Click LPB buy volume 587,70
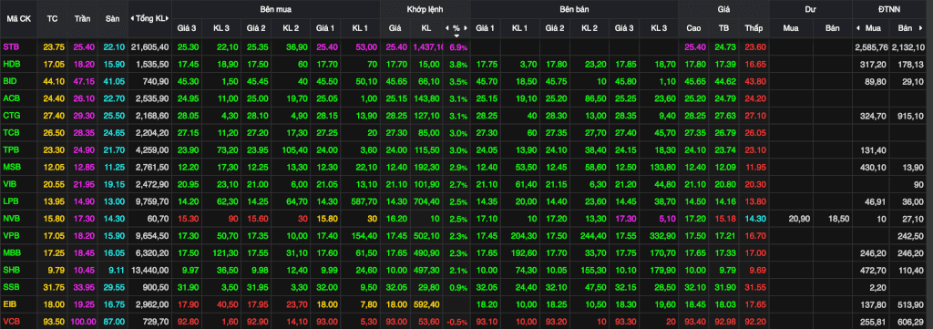This screenshot has width=933, height=329. [x=364, y=201]
